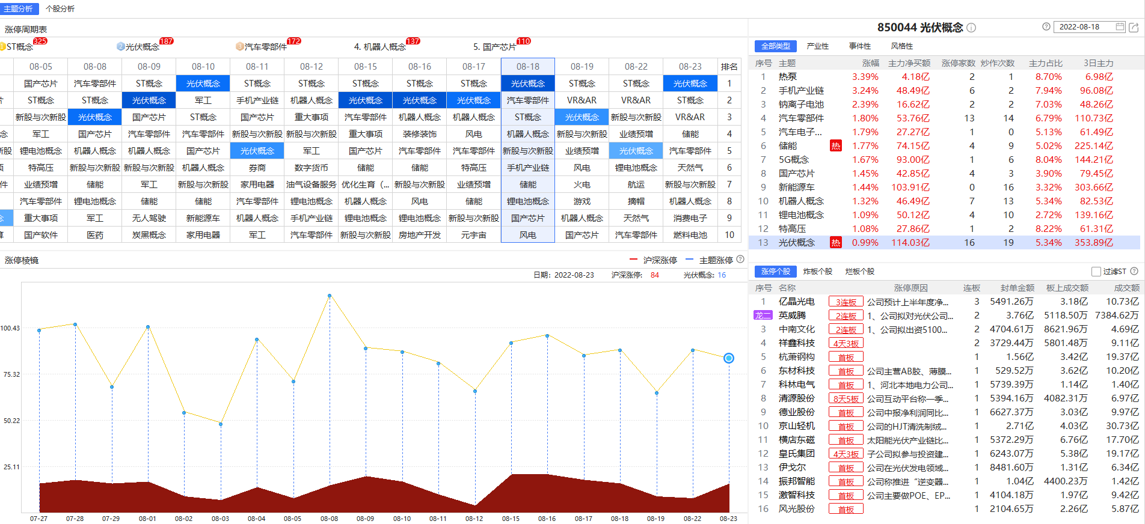Click the help icon next to 主题涨停 legend
1145x524 pixels.
(x=740, y=260)
